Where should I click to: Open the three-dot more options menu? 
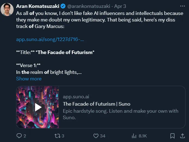[182, 6]
